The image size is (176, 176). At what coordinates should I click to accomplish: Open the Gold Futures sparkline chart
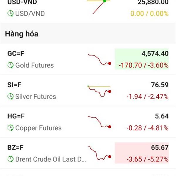click(99, 59)
